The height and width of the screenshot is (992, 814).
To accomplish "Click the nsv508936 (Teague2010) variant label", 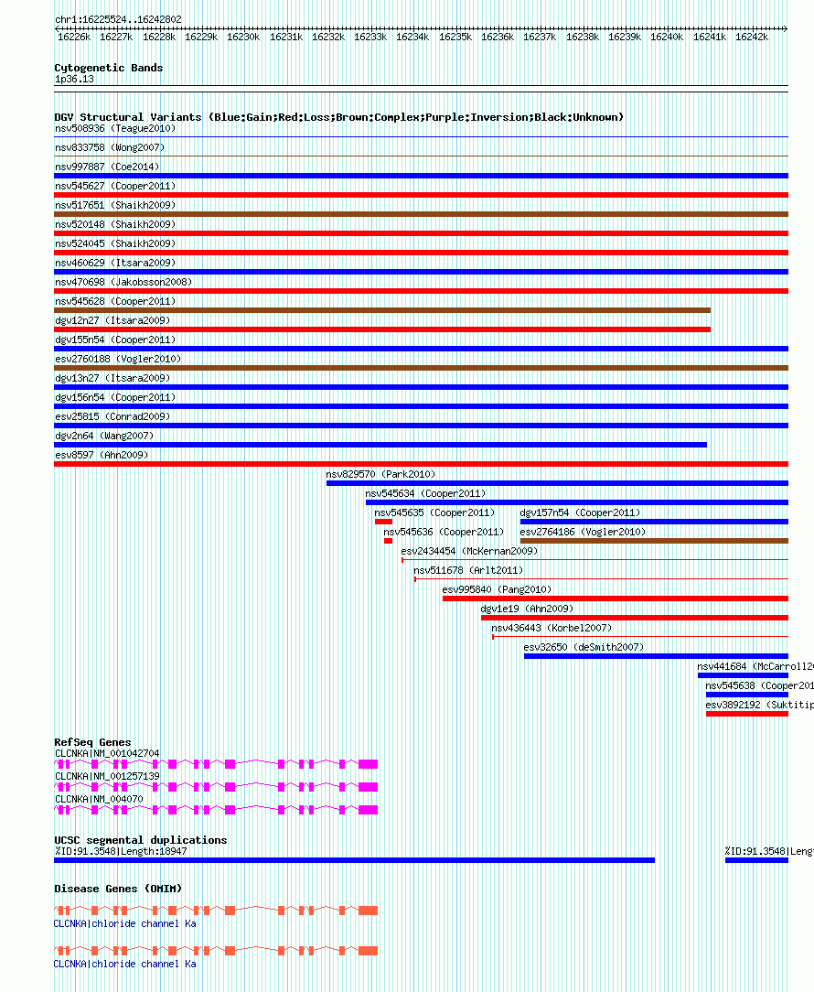I will click(115, 128).
